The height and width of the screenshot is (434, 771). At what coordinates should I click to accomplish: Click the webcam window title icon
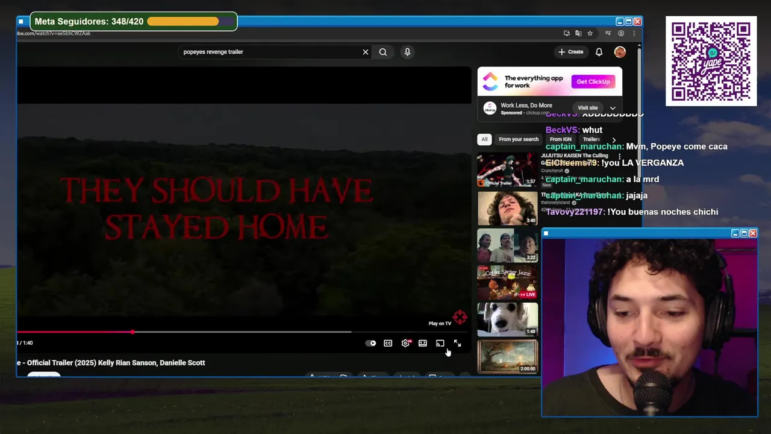tap(546, 233)
